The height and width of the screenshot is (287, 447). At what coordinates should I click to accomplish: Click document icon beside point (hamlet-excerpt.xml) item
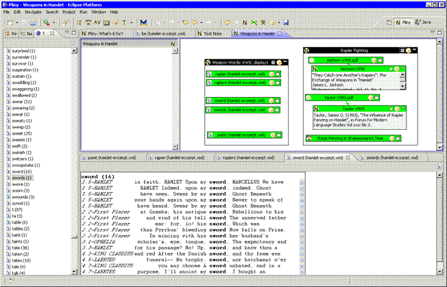pyautogui.click(x=210, y=135)
